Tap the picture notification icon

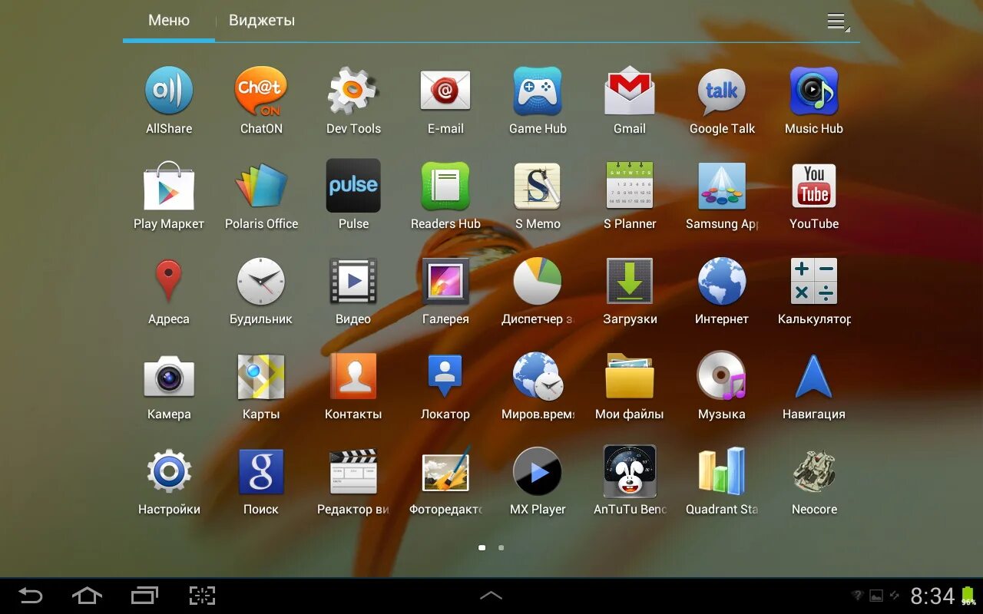coord(876,596)
